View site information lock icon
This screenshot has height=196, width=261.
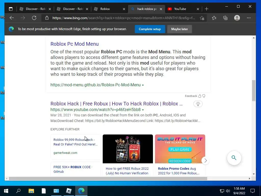47,18
